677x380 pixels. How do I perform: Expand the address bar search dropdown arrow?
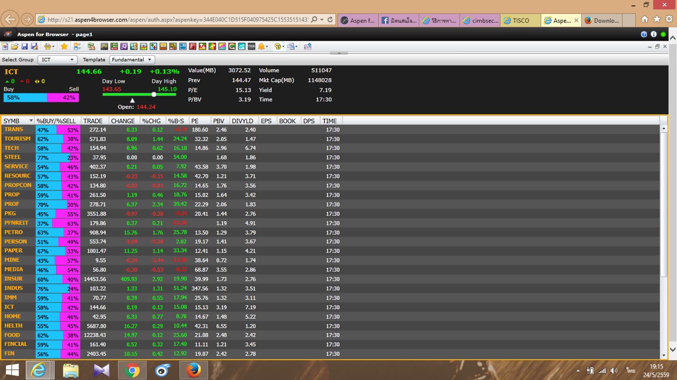[322, 20]
